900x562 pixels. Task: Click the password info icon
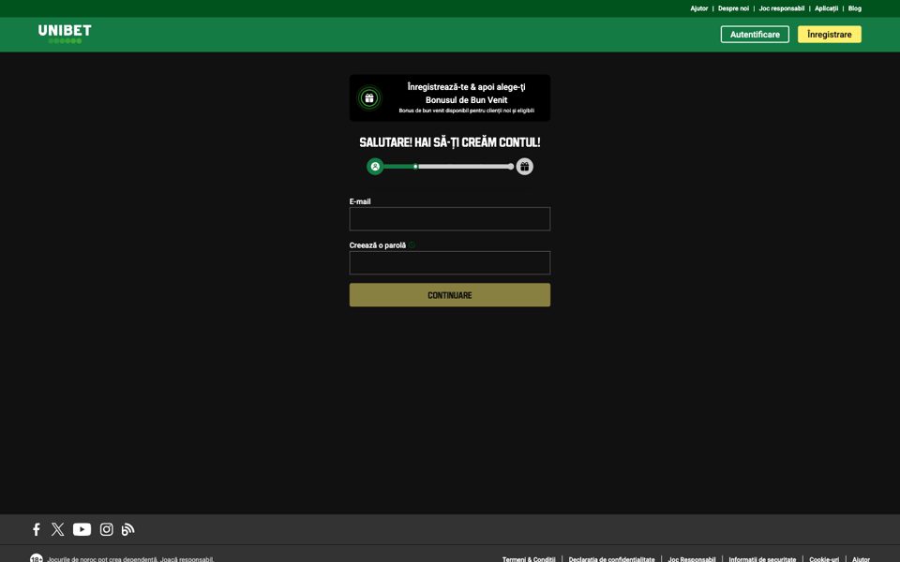coord(412,245)
